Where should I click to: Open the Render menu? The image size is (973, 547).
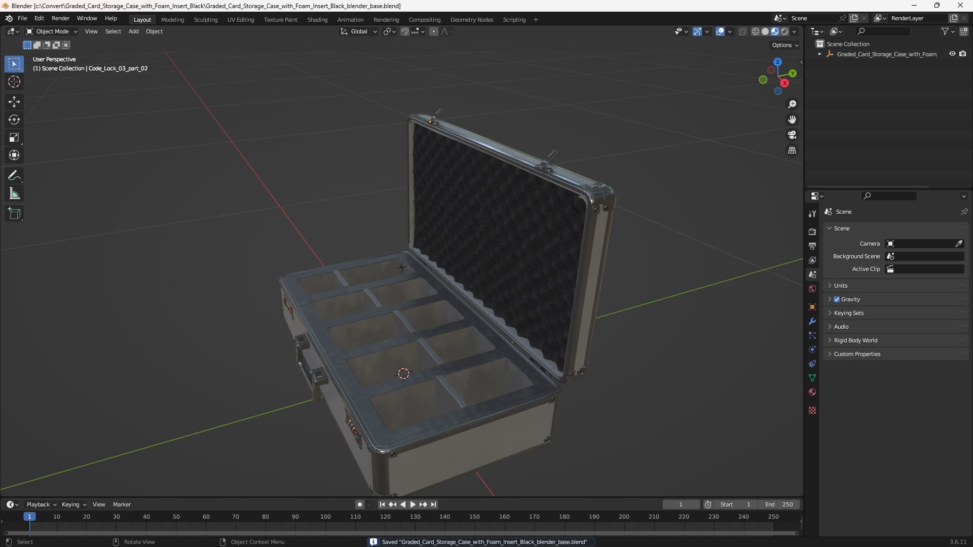pyautogui.click(x=60, y=18)
